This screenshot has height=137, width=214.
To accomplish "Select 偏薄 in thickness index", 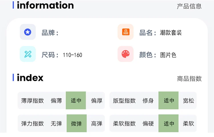I will point(56,101).
